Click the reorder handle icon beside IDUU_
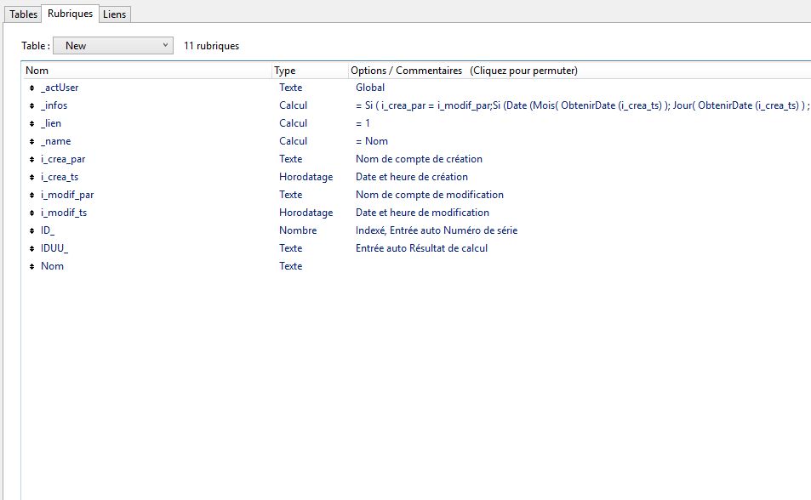 click(x=31, y=248)
